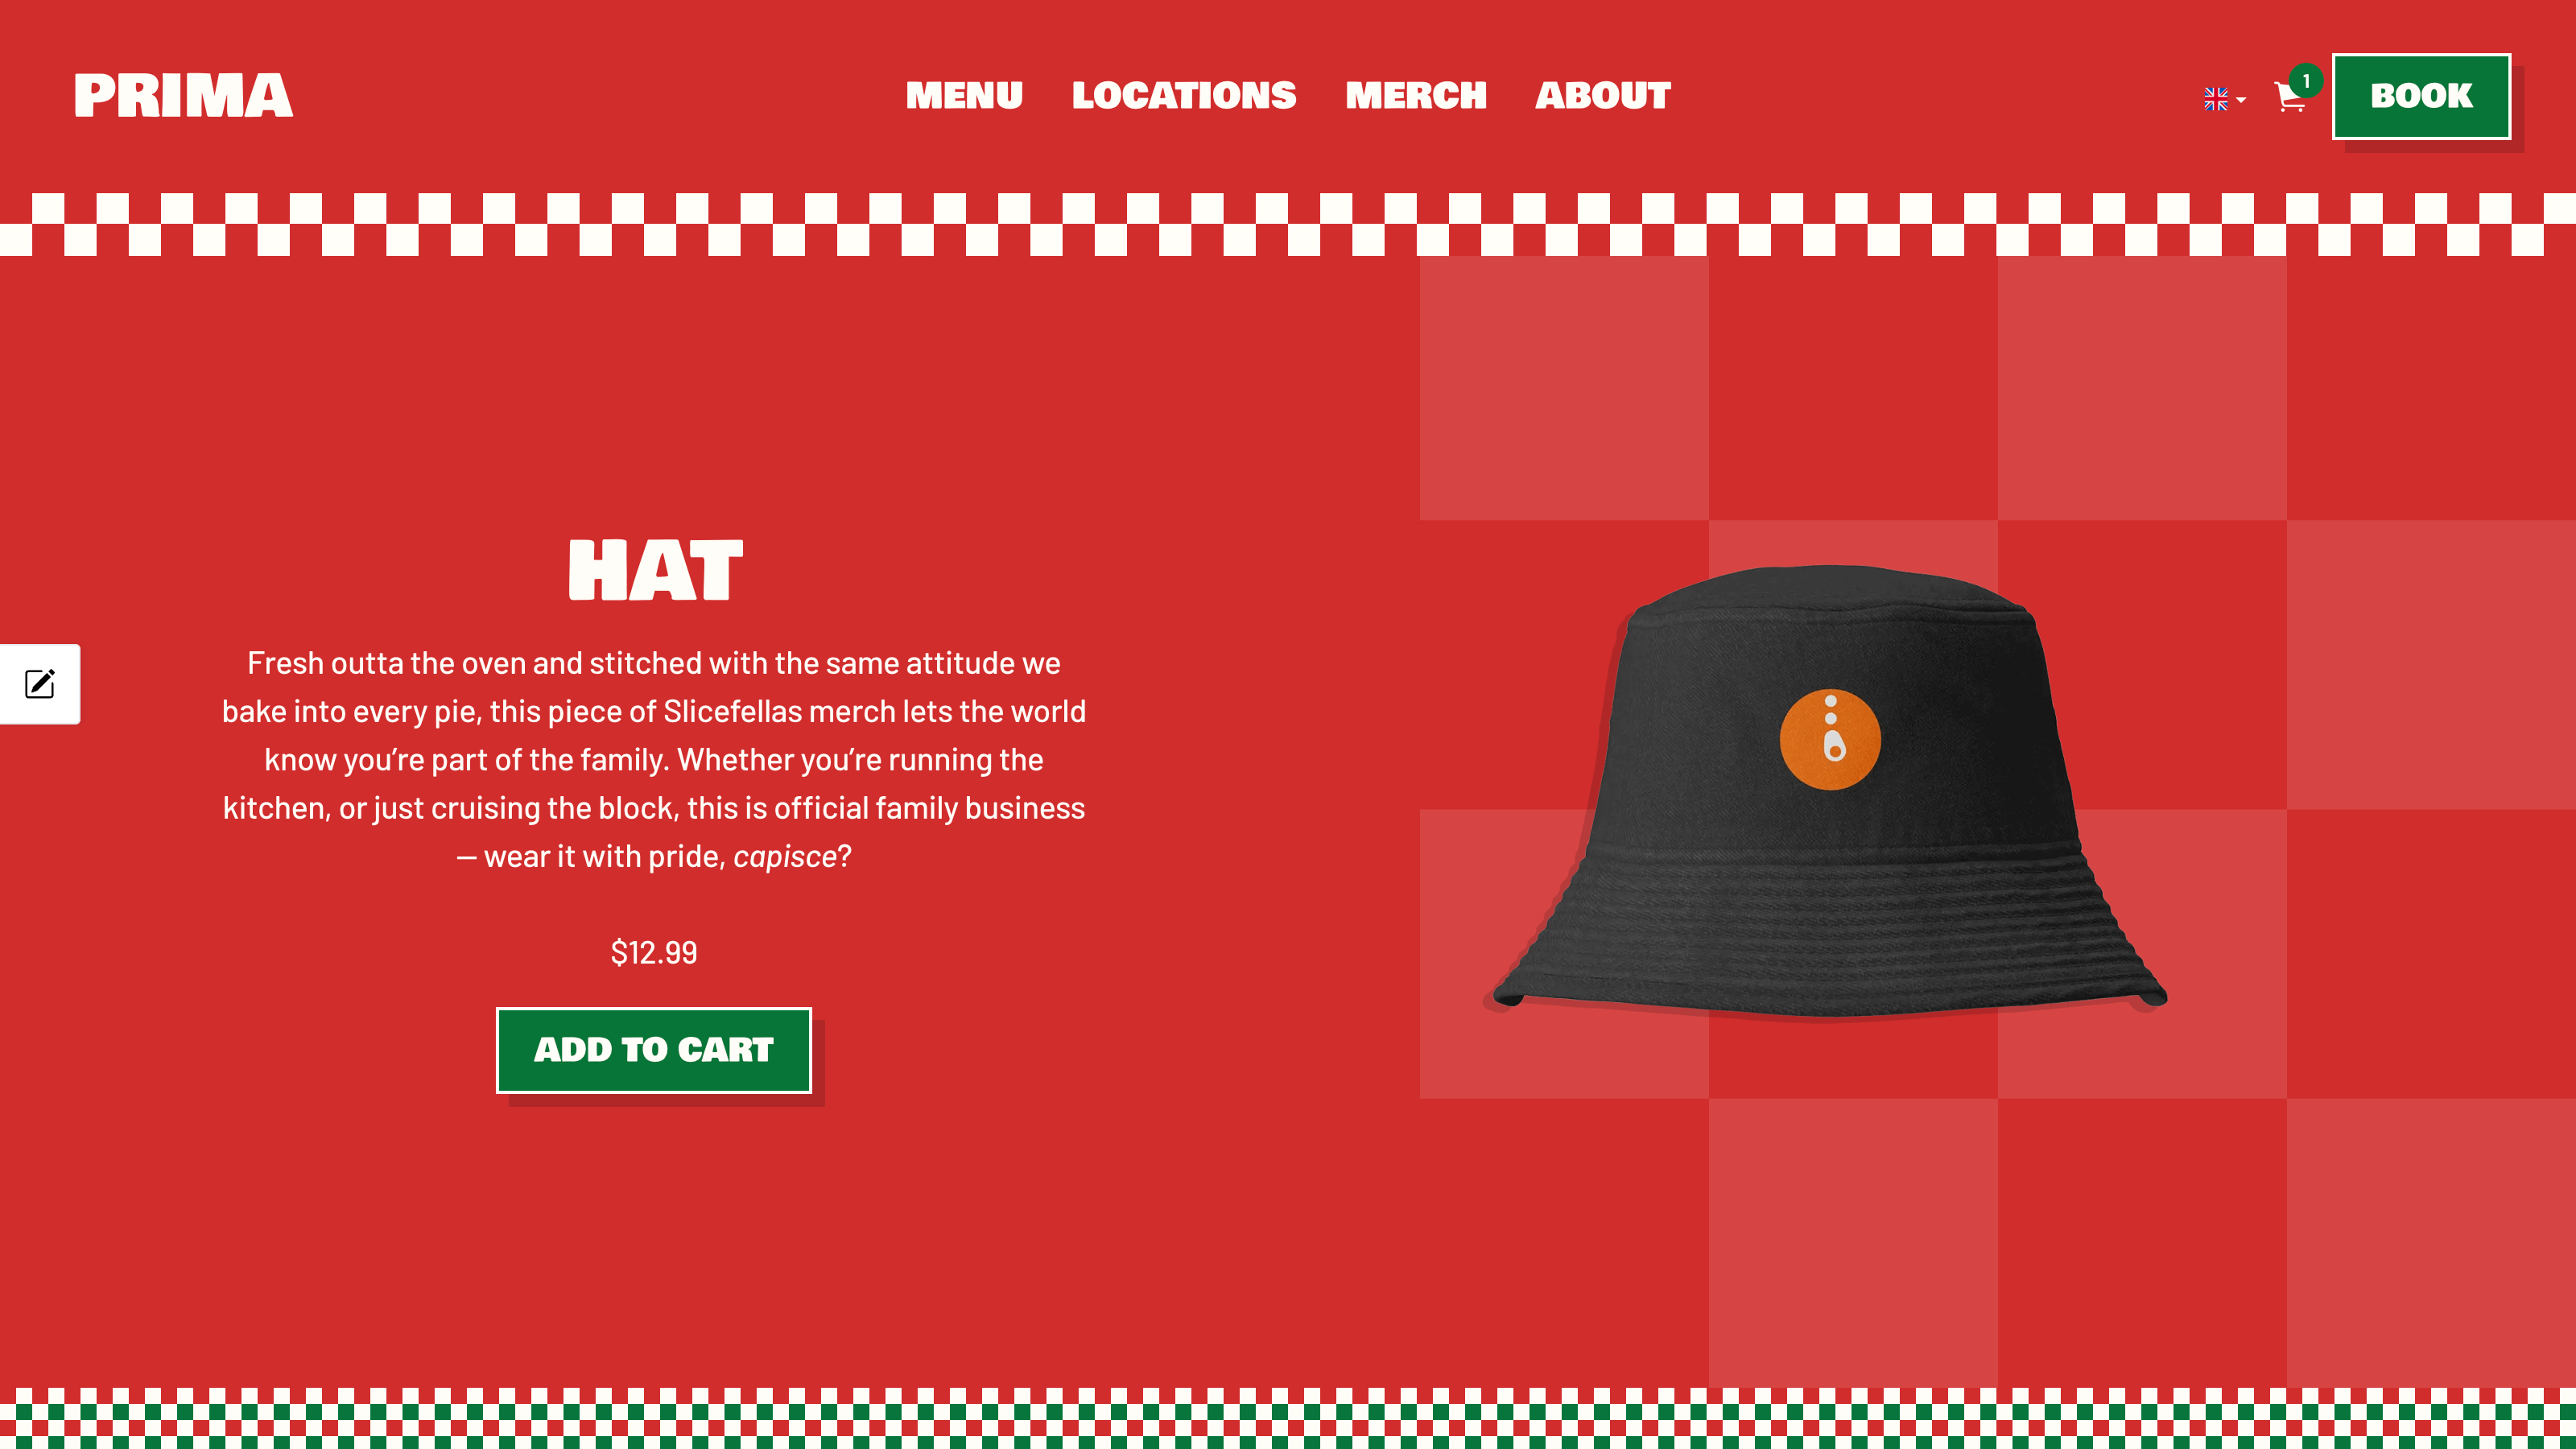Click the white checkered strip below the header
2576x1449 pixels.
coord(1288,224)
